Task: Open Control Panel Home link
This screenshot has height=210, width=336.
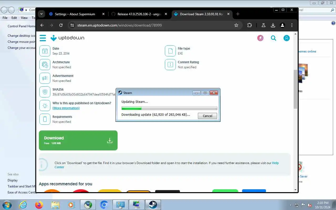Action: [x=22, y=26]
